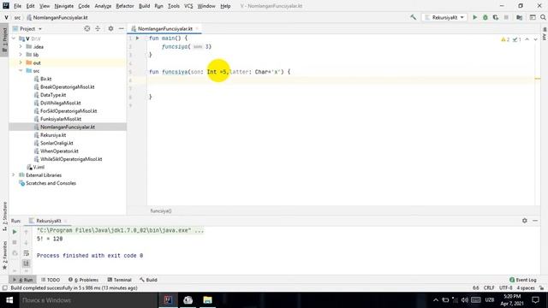Click the volume speaker icon in system tray
548x308 pixels.
click(464, 300)
